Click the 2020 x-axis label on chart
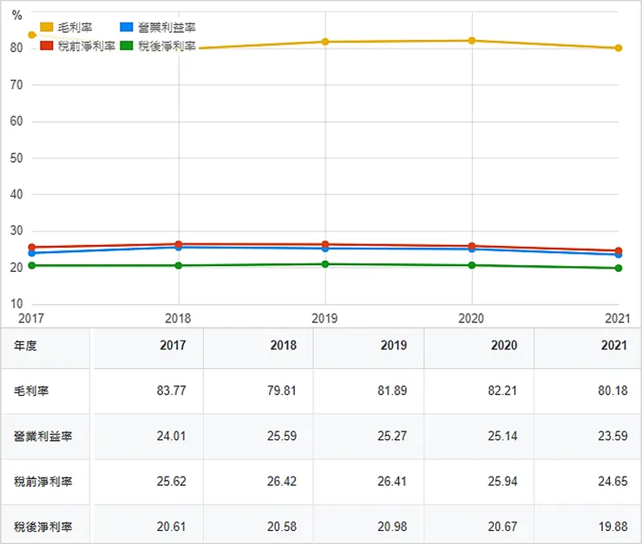The image size is (642, 544). 471,318
